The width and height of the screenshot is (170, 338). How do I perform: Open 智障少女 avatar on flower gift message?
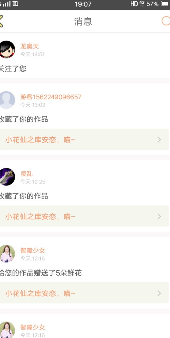tap(7, 254)
